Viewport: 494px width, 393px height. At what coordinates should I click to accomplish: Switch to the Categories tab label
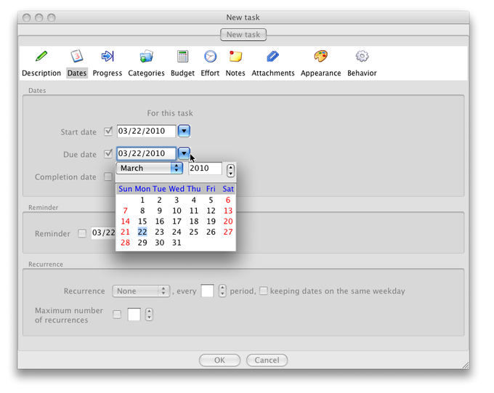pos(146,73)
